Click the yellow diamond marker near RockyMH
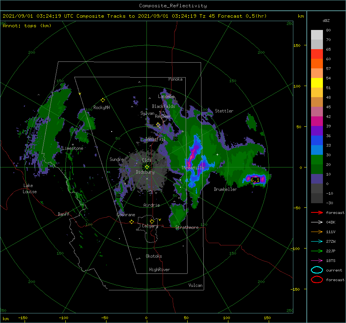This screenshot has width=346, height=323. pos(103,100)
